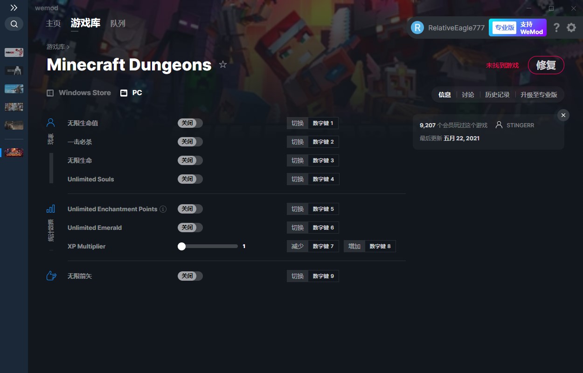Open the STiNGERR author link
This screenshot has width=583, height=373.
pos(515,125)
